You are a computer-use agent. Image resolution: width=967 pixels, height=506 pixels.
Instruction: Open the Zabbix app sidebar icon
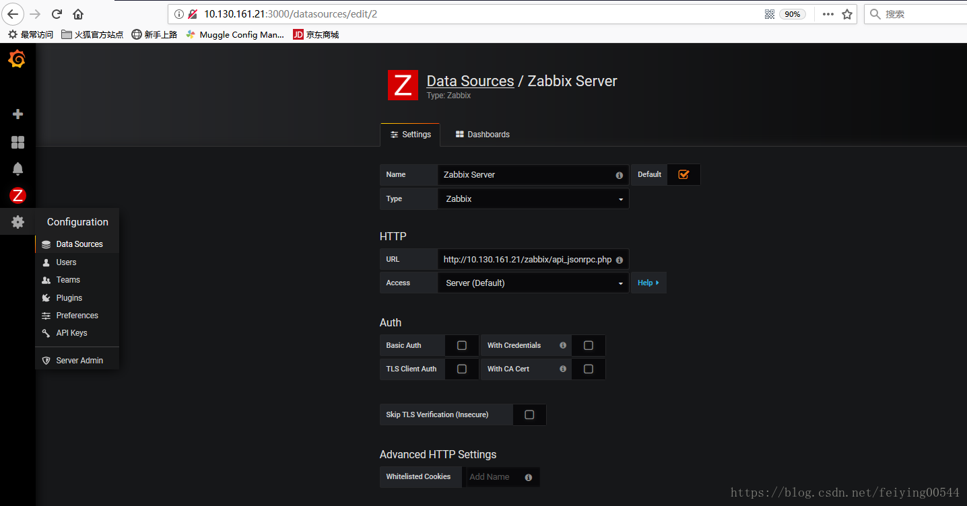(x=18, y=196)
